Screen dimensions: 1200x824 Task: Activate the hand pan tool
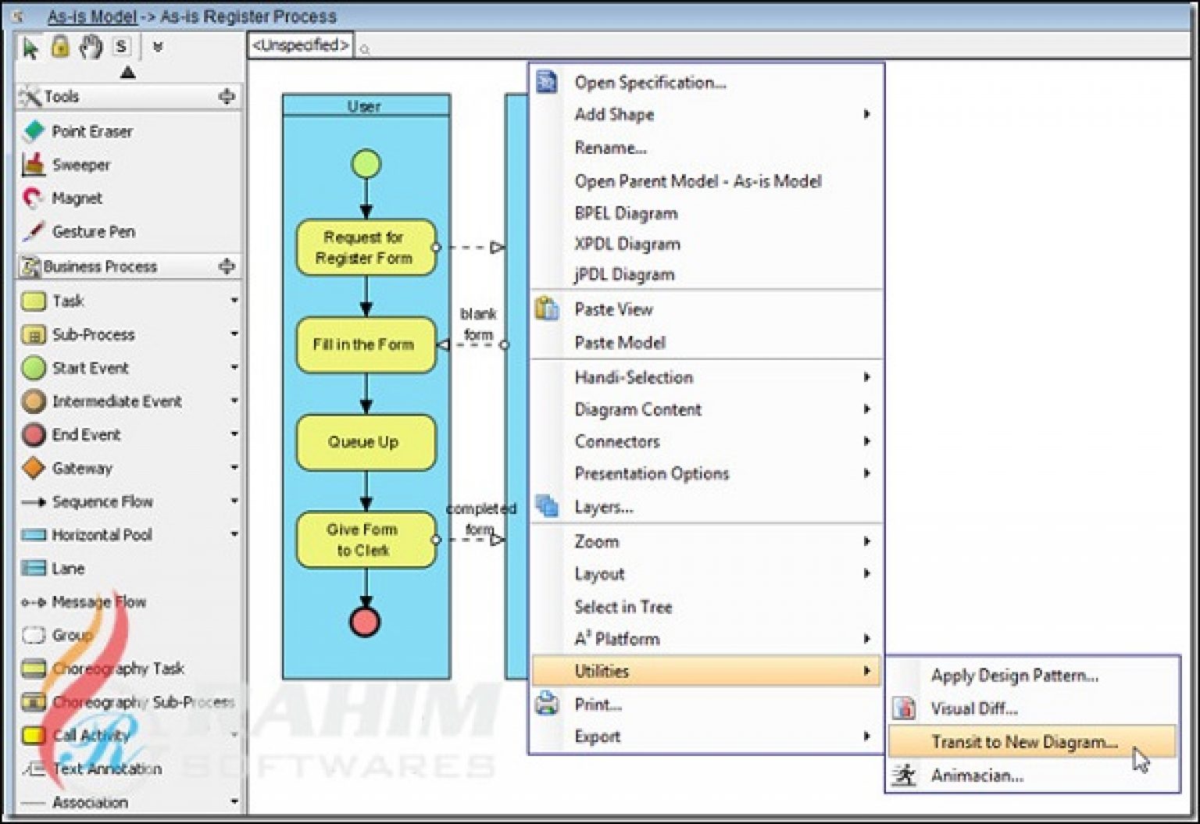coord(88,47)
